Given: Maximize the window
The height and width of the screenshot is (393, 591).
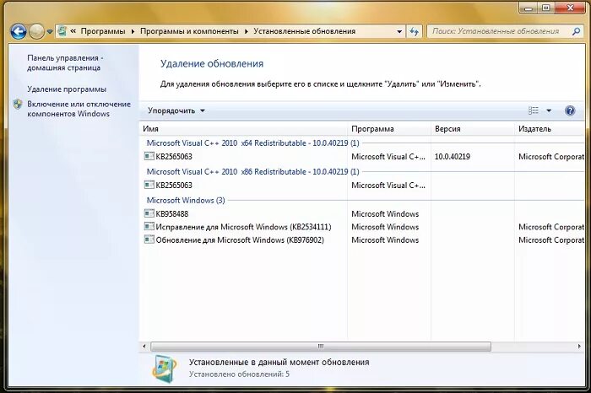Looking at the screenshot, I should pyautogui.click(x=545, y=8).
